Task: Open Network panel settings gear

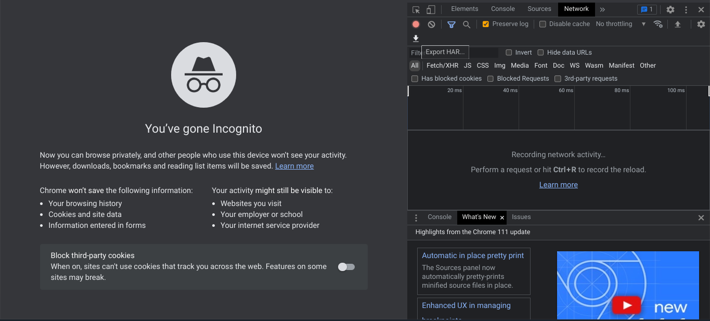Action: click(x=701, y=24)
